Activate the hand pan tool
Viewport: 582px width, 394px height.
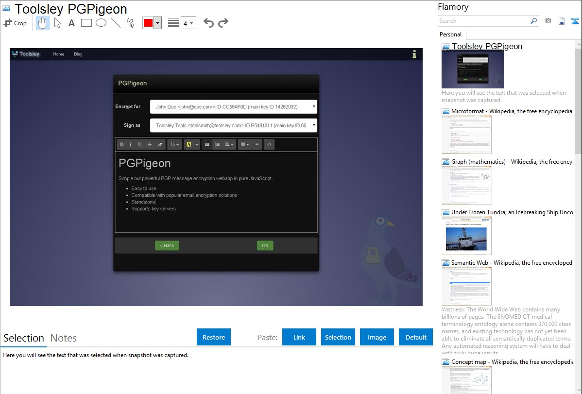pyautogui.click(x=43, y=23)
